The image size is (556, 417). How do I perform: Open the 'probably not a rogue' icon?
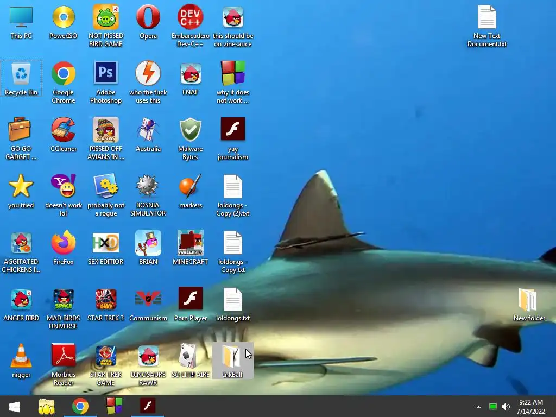(106, 195)
